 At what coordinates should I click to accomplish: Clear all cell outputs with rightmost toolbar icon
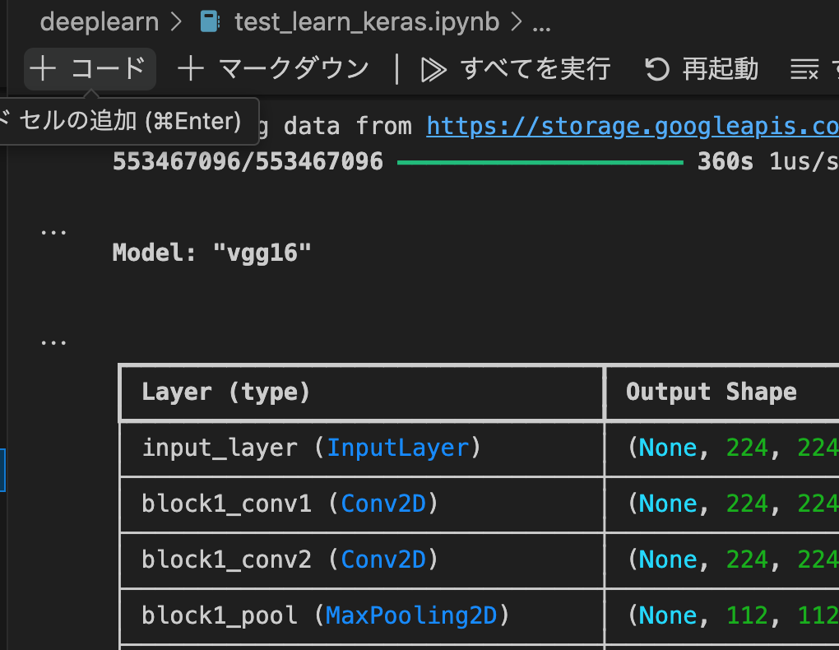[804, 68]
